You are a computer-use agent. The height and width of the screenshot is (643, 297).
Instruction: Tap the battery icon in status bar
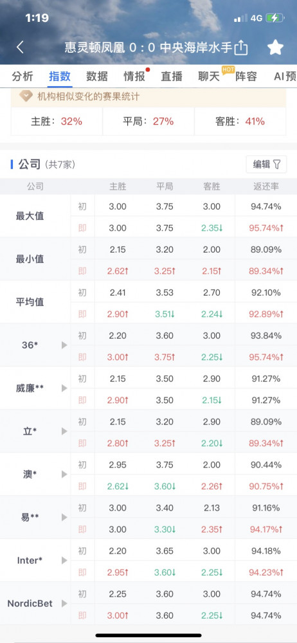pos(274,18)
